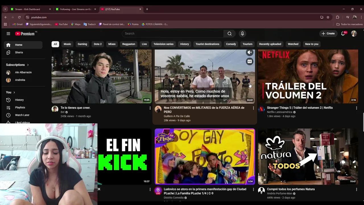Open Chrome tab search dropdown arrow
The image size is (364, 205).
pyautogui.click(x=5, y=9)
